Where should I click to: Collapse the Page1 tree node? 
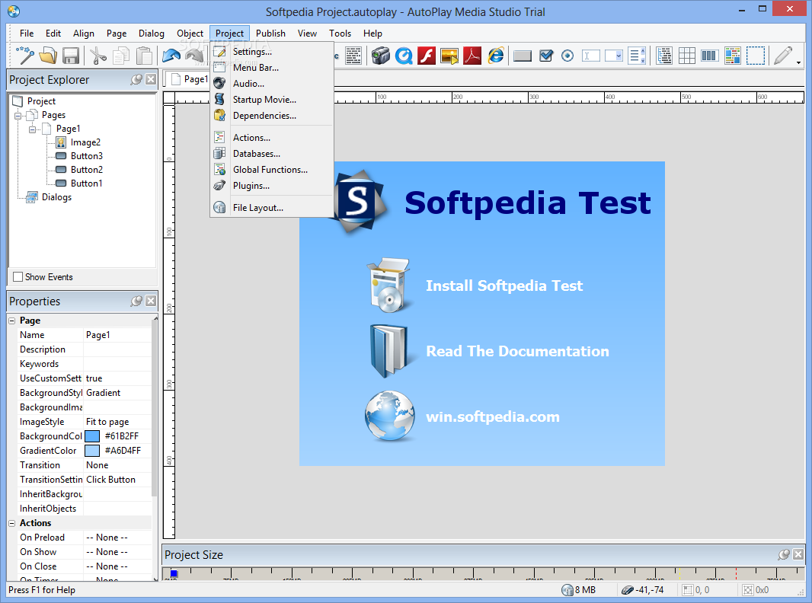pos(32,129)
